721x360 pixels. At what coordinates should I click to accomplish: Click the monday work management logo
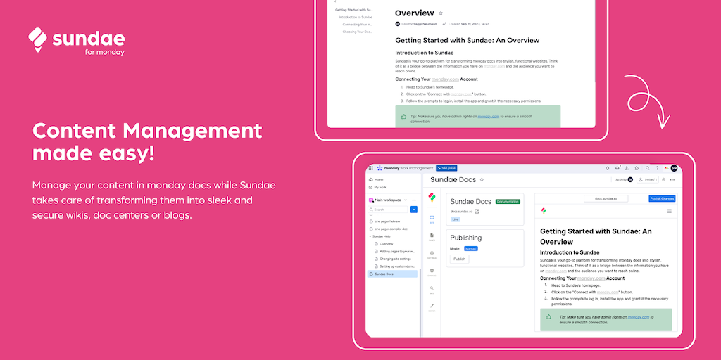(405, 168)
